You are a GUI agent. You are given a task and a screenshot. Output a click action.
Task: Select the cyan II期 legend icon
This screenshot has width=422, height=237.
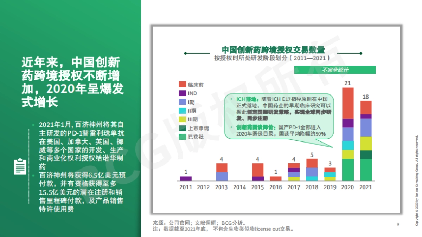point(182,111)
